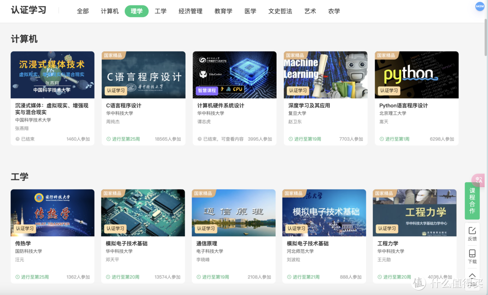Click the 已结束,可查看内容 status text
Viewport: 488px width, 295px height.
tap(221, 139)
